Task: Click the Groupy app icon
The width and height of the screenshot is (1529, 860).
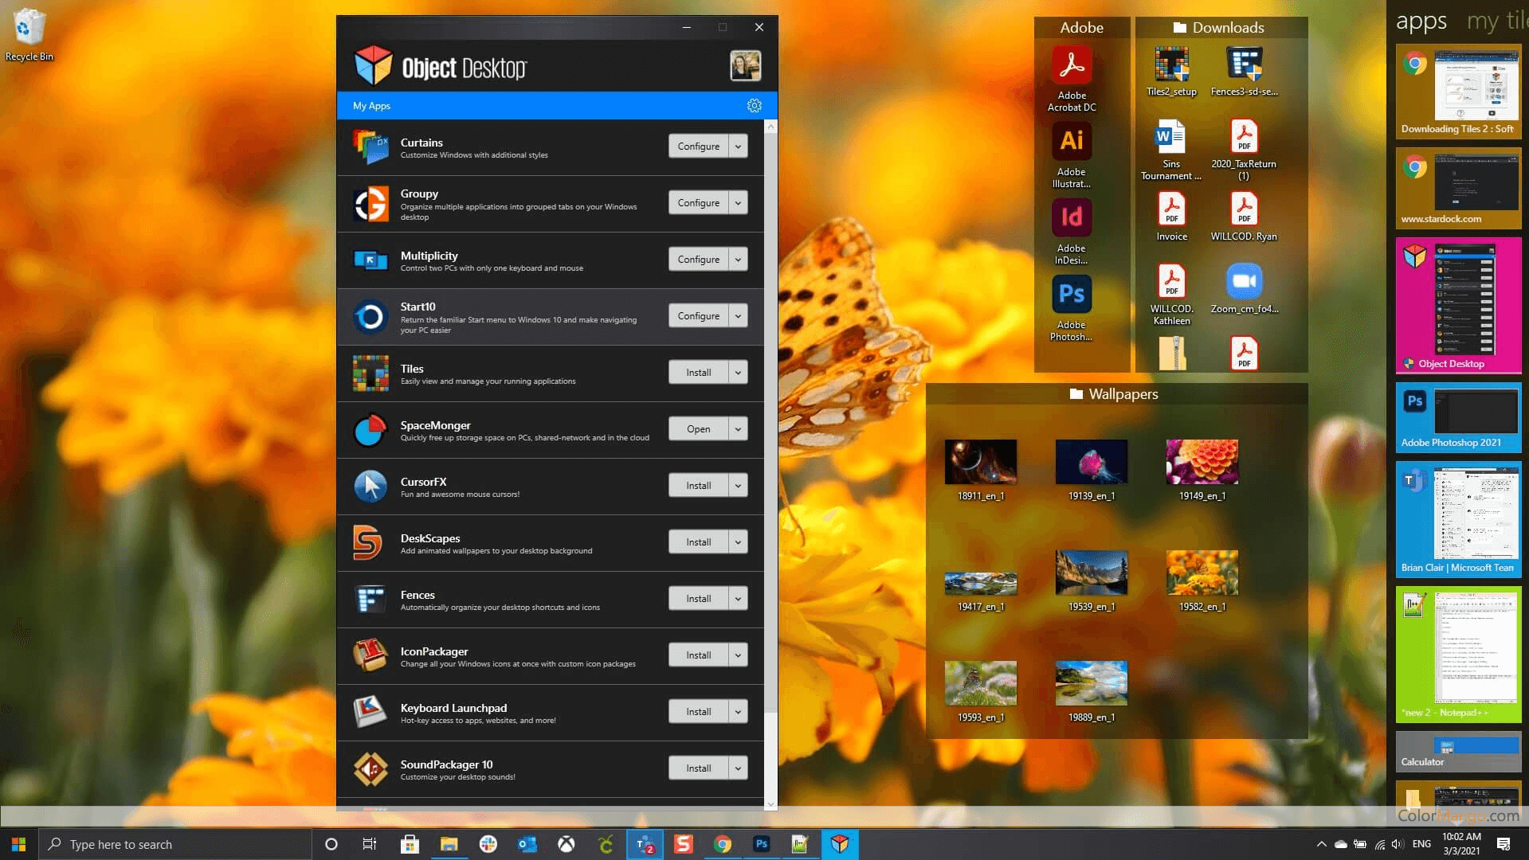Action: point(370,204)
